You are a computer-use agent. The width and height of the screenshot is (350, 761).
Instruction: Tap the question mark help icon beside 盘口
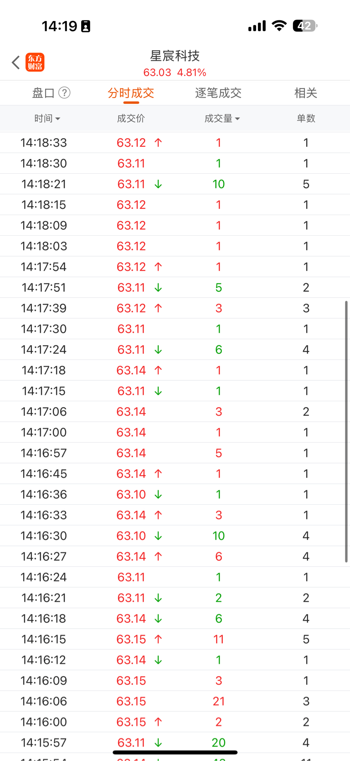point(65,93)
